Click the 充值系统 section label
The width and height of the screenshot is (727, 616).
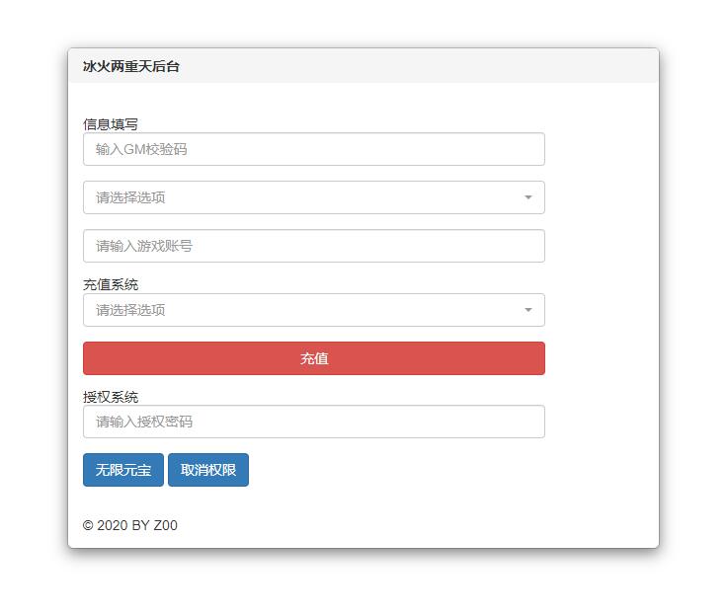click(x=111, y=284)
